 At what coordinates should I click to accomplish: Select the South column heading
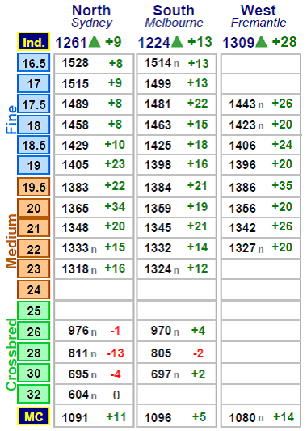coord(174,11)
